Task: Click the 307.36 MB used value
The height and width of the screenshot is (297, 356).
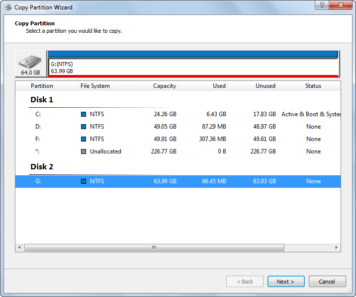Action: (x=213, y=139)
